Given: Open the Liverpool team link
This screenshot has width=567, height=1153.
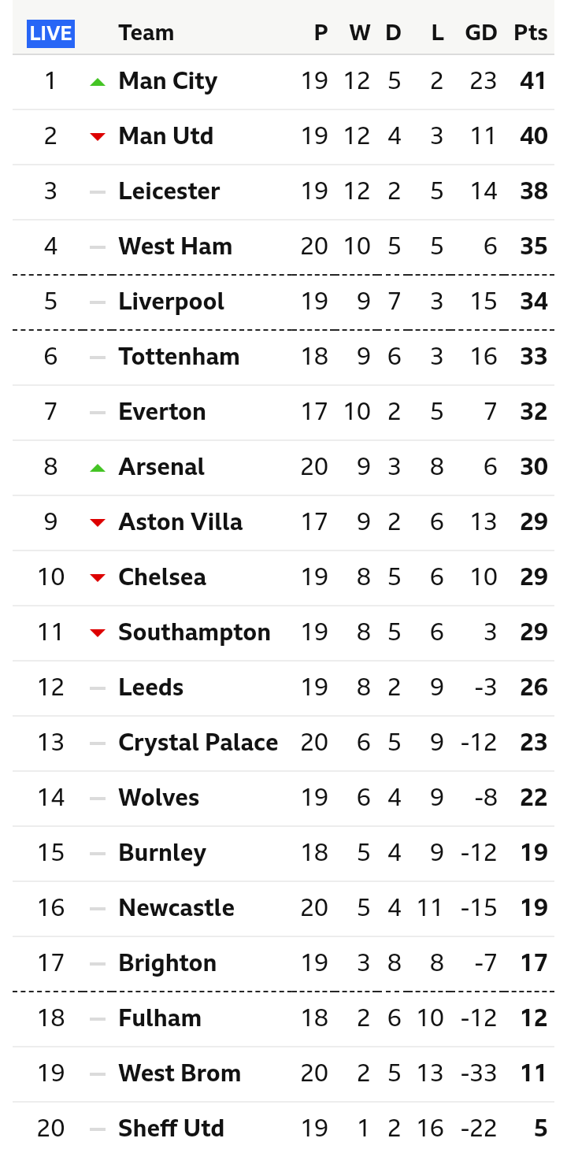Looking at the screenshot, I should coord(171,302).
